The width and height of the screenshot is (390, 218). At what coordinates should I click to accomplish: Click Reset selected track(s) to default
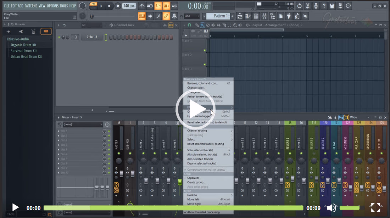point(208,122)
